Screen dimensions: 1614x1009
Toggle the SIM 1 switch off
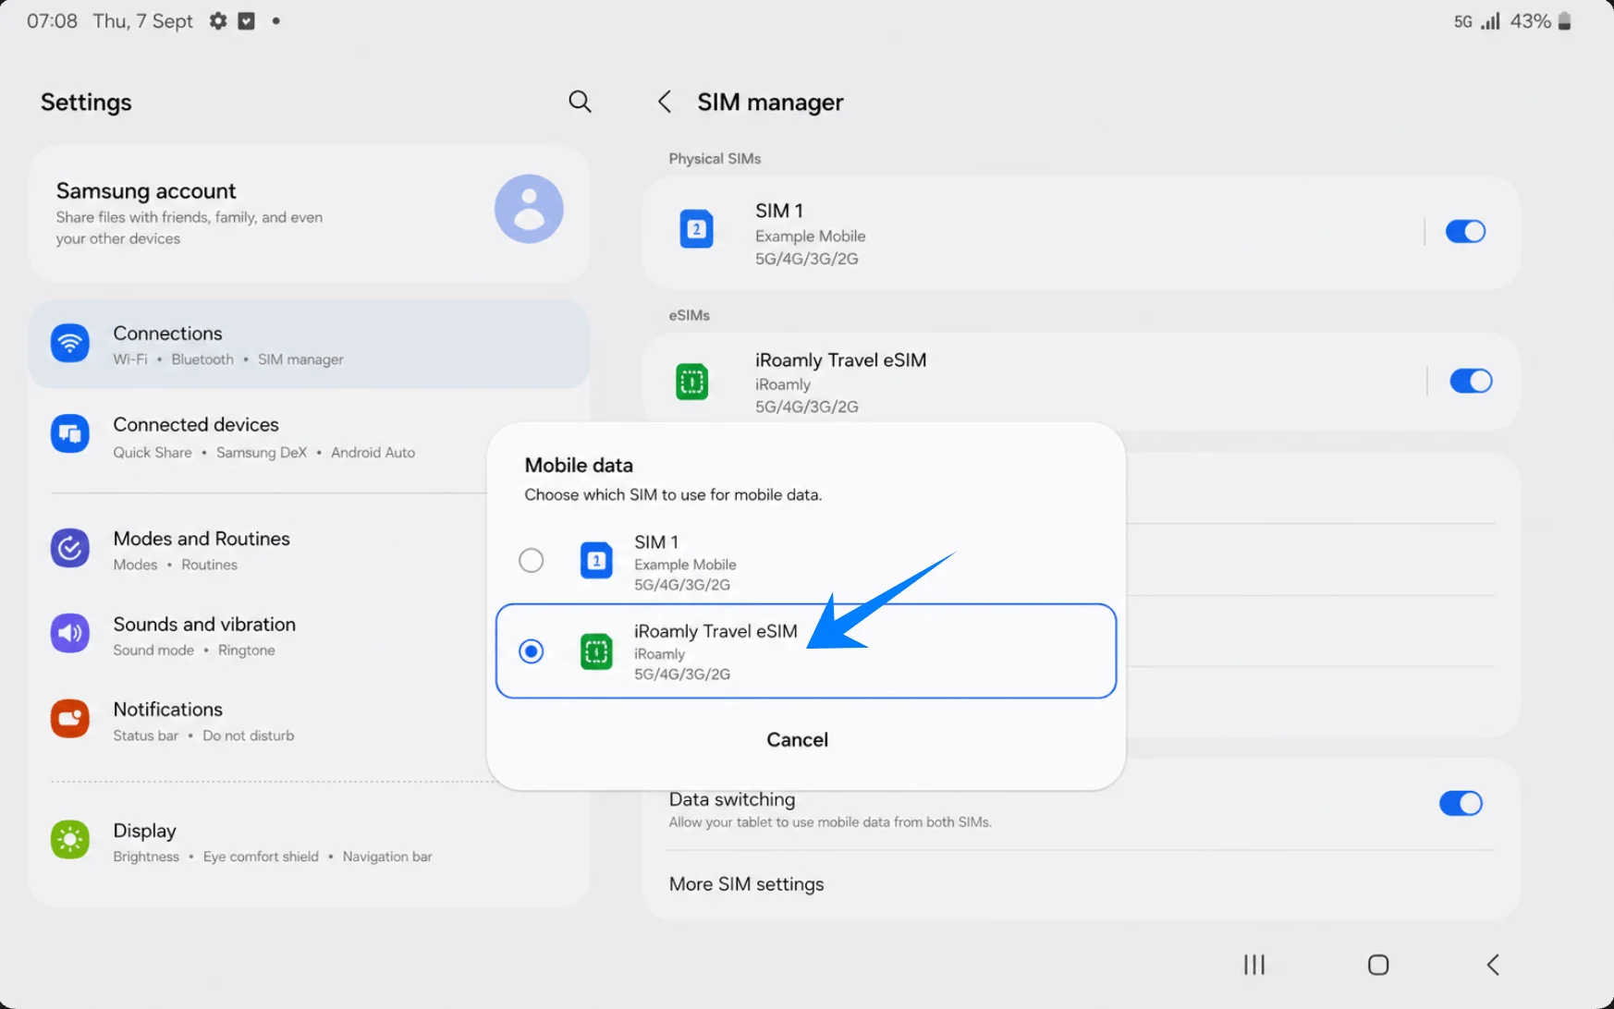point(1465,231)
